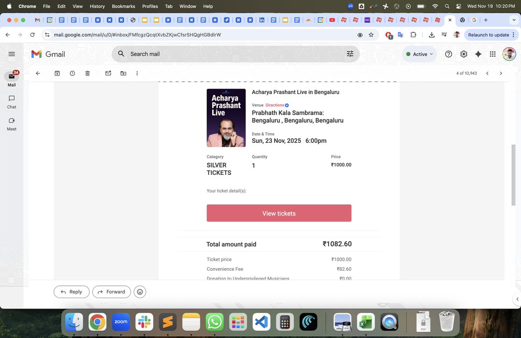Go back to inbox arrow
The width and height of the screenshot is (521, 338).
38,73
